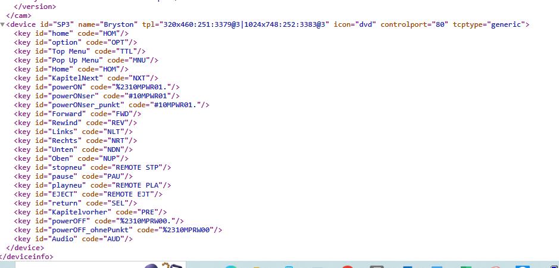Click the key line with id "Forward"
559x268 pixels.
77,114
